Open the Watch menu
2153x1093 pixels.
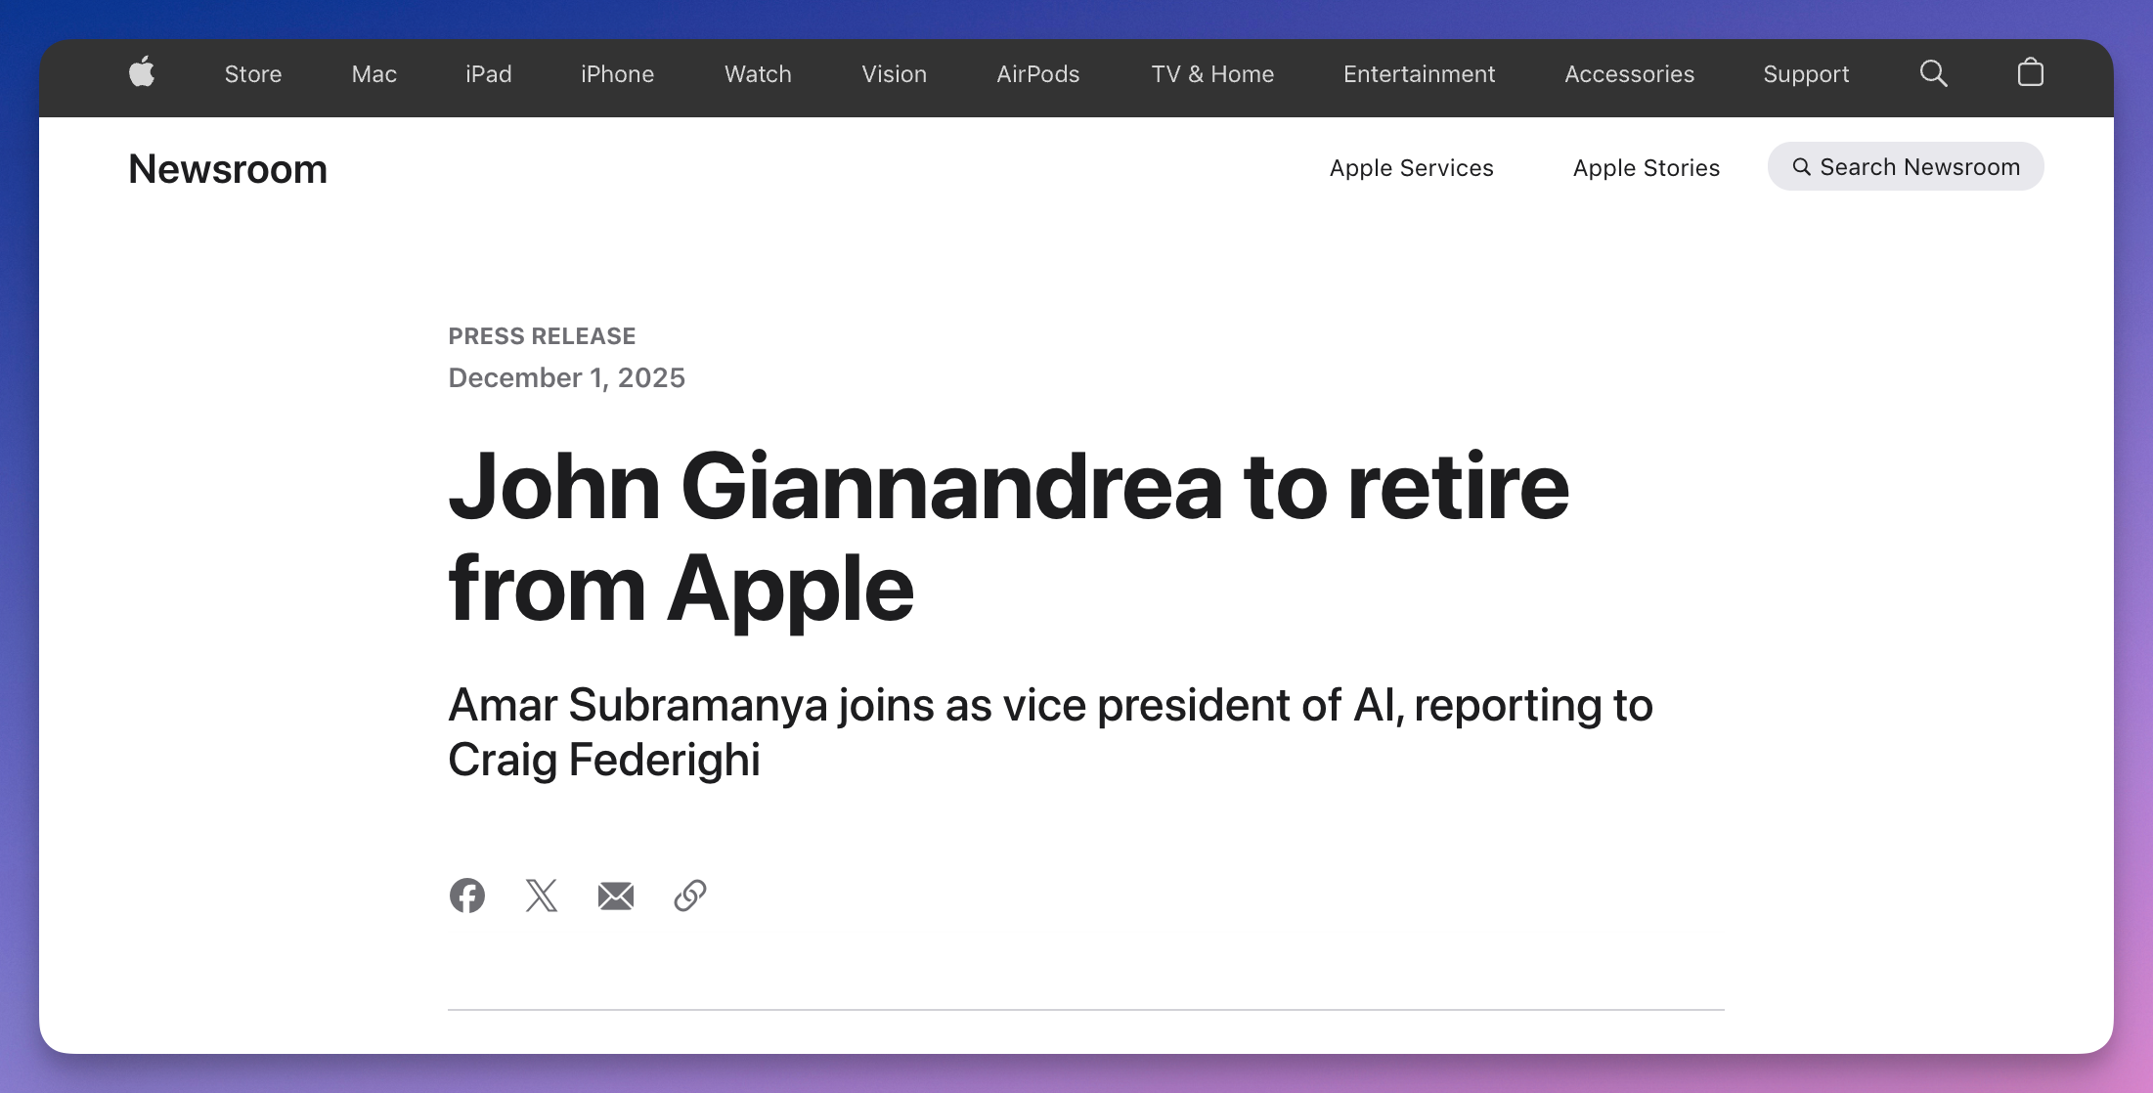click(x=757, y=74)
